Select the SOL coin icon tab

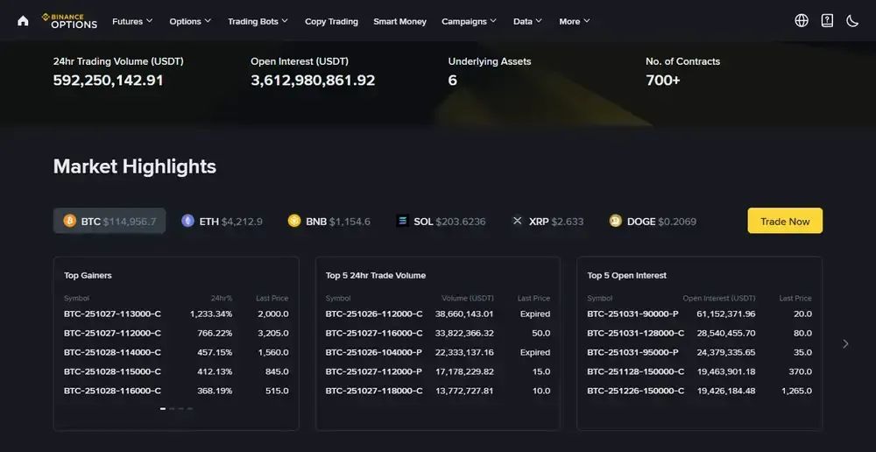(402, 222)
